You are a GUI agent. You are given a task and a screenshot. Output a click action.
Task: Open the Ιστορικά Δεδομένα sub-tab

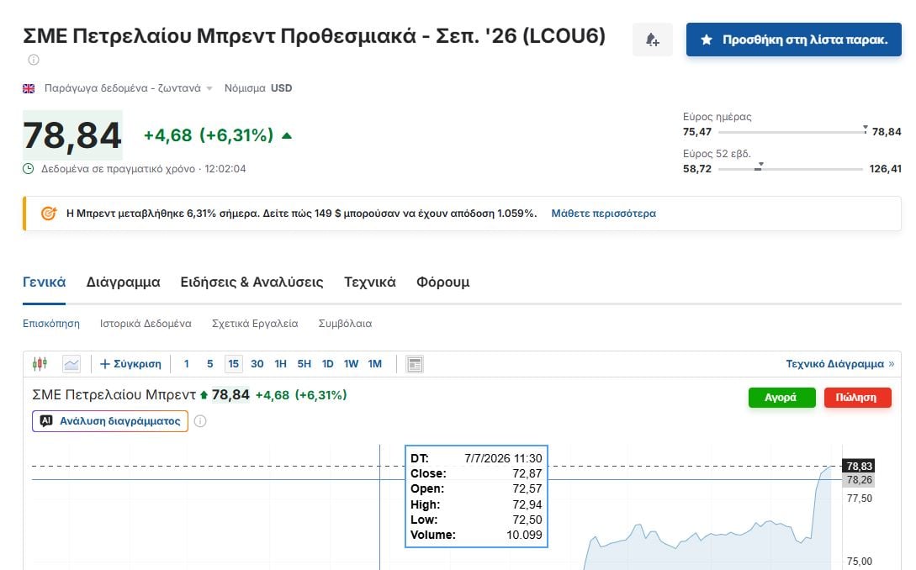point(146,324)
